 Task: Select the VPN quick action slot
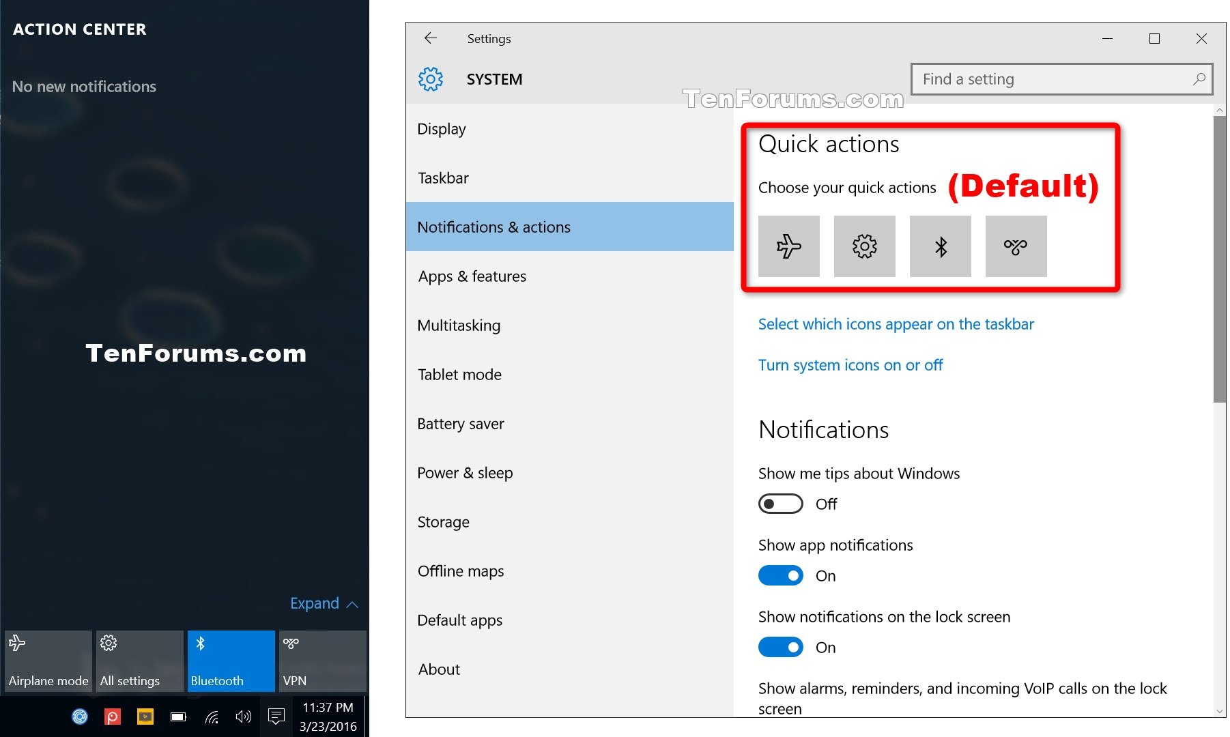click(x=1016, y=246)
